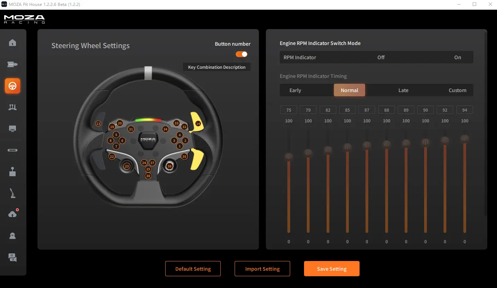
Task: Open the Home page in sidebar
Action: coord(12,43)
